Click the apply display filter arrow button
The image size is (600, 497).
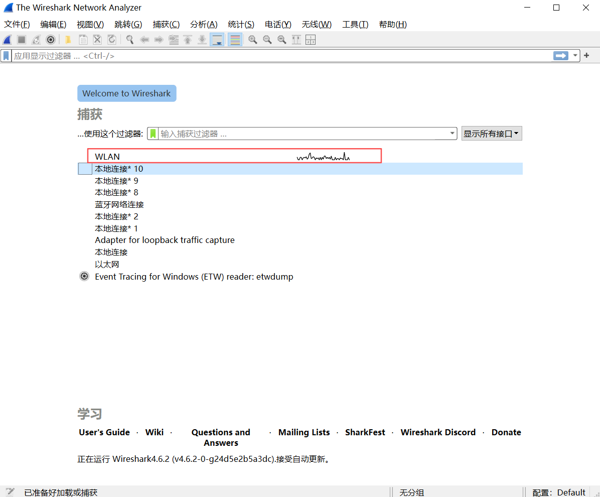tap(560, 56)
